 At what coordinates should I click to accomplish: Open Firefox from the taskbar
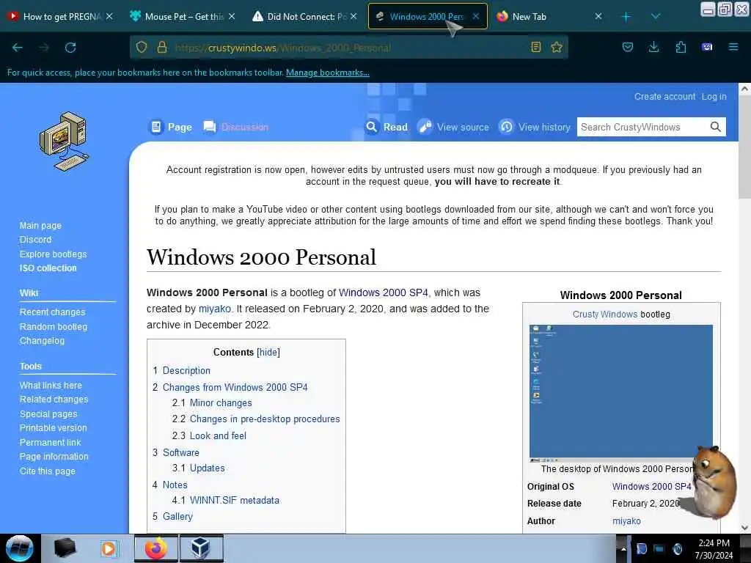[156, 548]
